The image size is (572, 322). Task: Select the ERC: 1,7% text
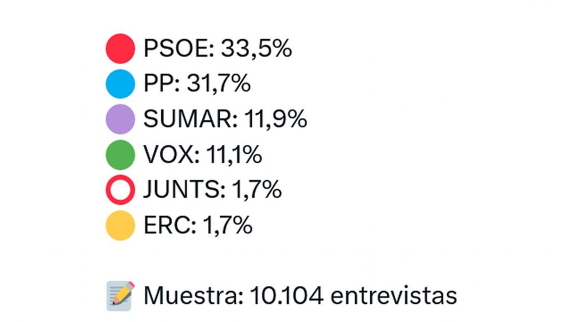tap(198, 225)
